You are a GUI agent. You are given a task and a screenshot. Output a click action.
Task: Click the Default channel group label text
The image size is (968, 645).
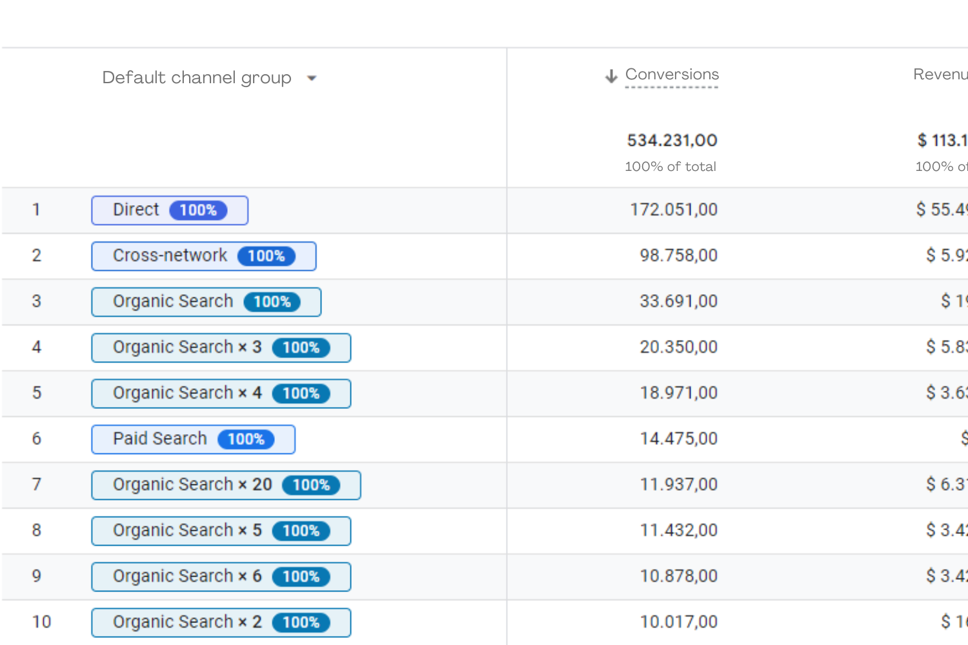click(x=196, y=78)
